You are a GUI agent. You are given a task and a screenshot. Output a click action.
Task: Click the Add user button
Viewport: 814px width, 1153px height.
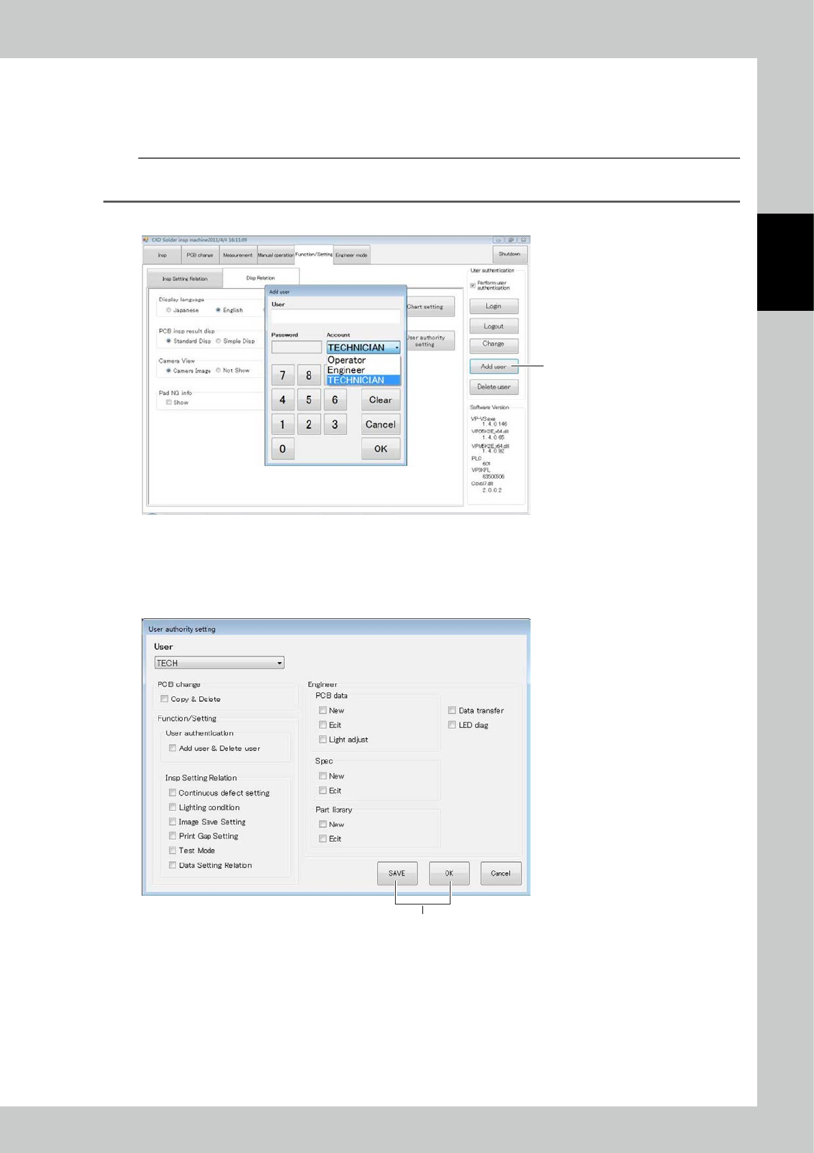[x=494, y=366]
